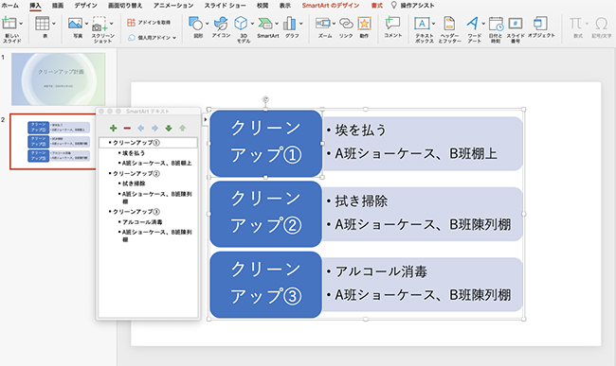Select クリーンアップ② in text pane
The image size is (616, 366).
coord(136,174)
